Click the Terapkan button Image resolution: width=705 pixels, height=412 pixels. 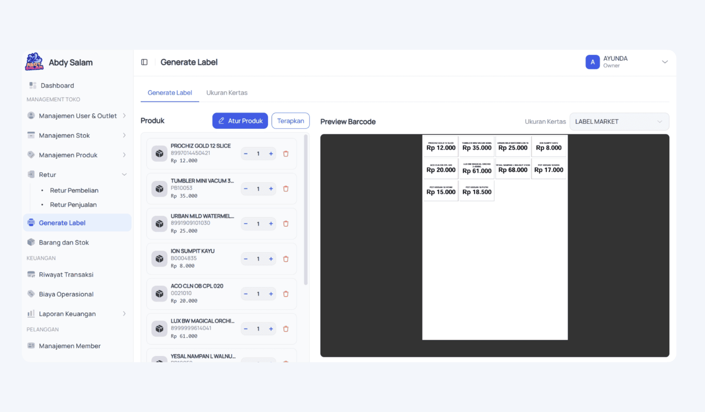(291, 121)
